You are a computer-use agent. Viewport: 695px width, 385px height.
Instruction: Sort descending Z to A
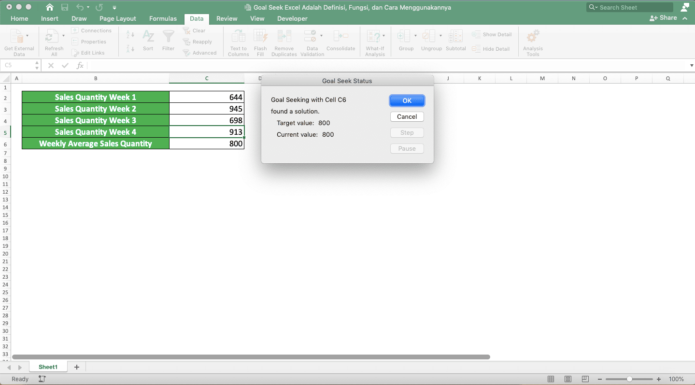tap(130, 48)
